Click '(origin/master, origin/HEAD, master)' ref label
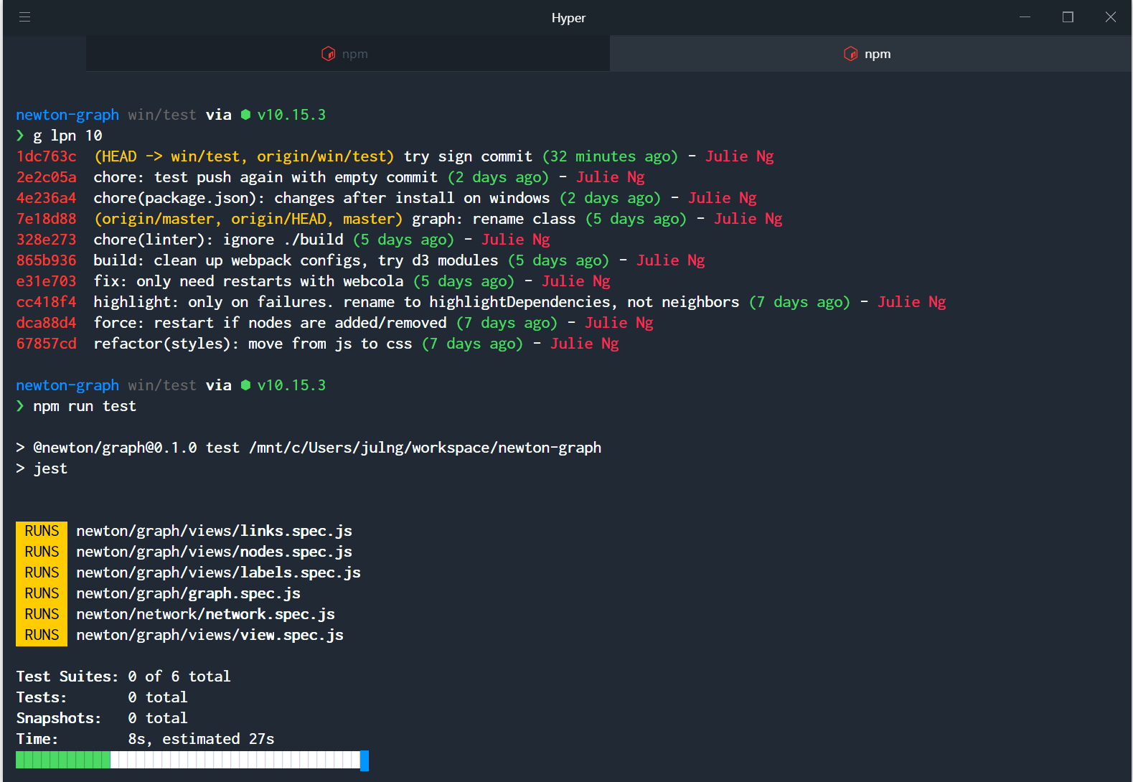The width and height of the screenshot is (1133, 782). (248, 219)
